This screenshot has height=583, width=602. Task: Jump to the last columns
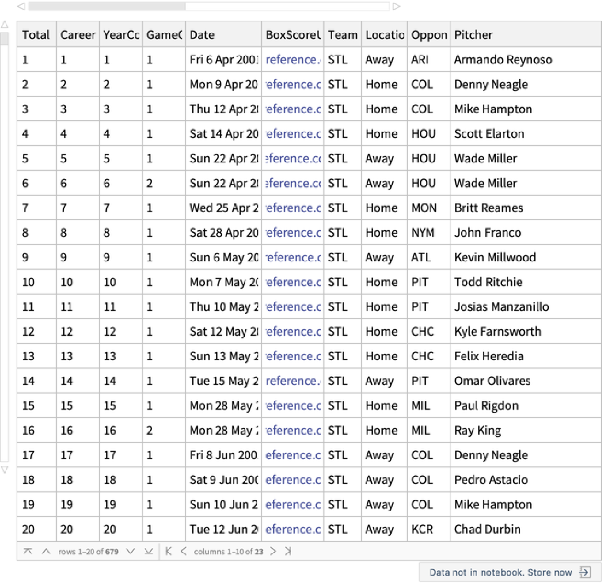tap(288, 551)
